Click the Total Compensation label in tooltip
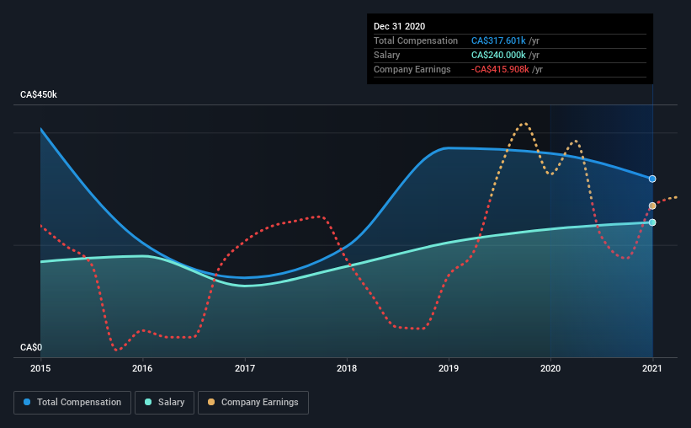 (x=416, y=40)
